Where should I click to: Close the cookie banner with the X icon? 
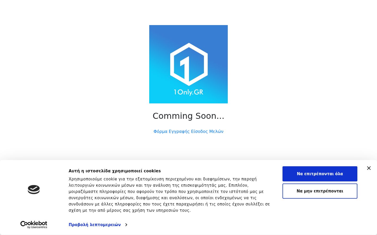(369, 168)
